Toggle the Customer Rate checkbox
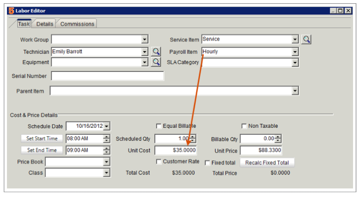360x197 pixels. 158,162
